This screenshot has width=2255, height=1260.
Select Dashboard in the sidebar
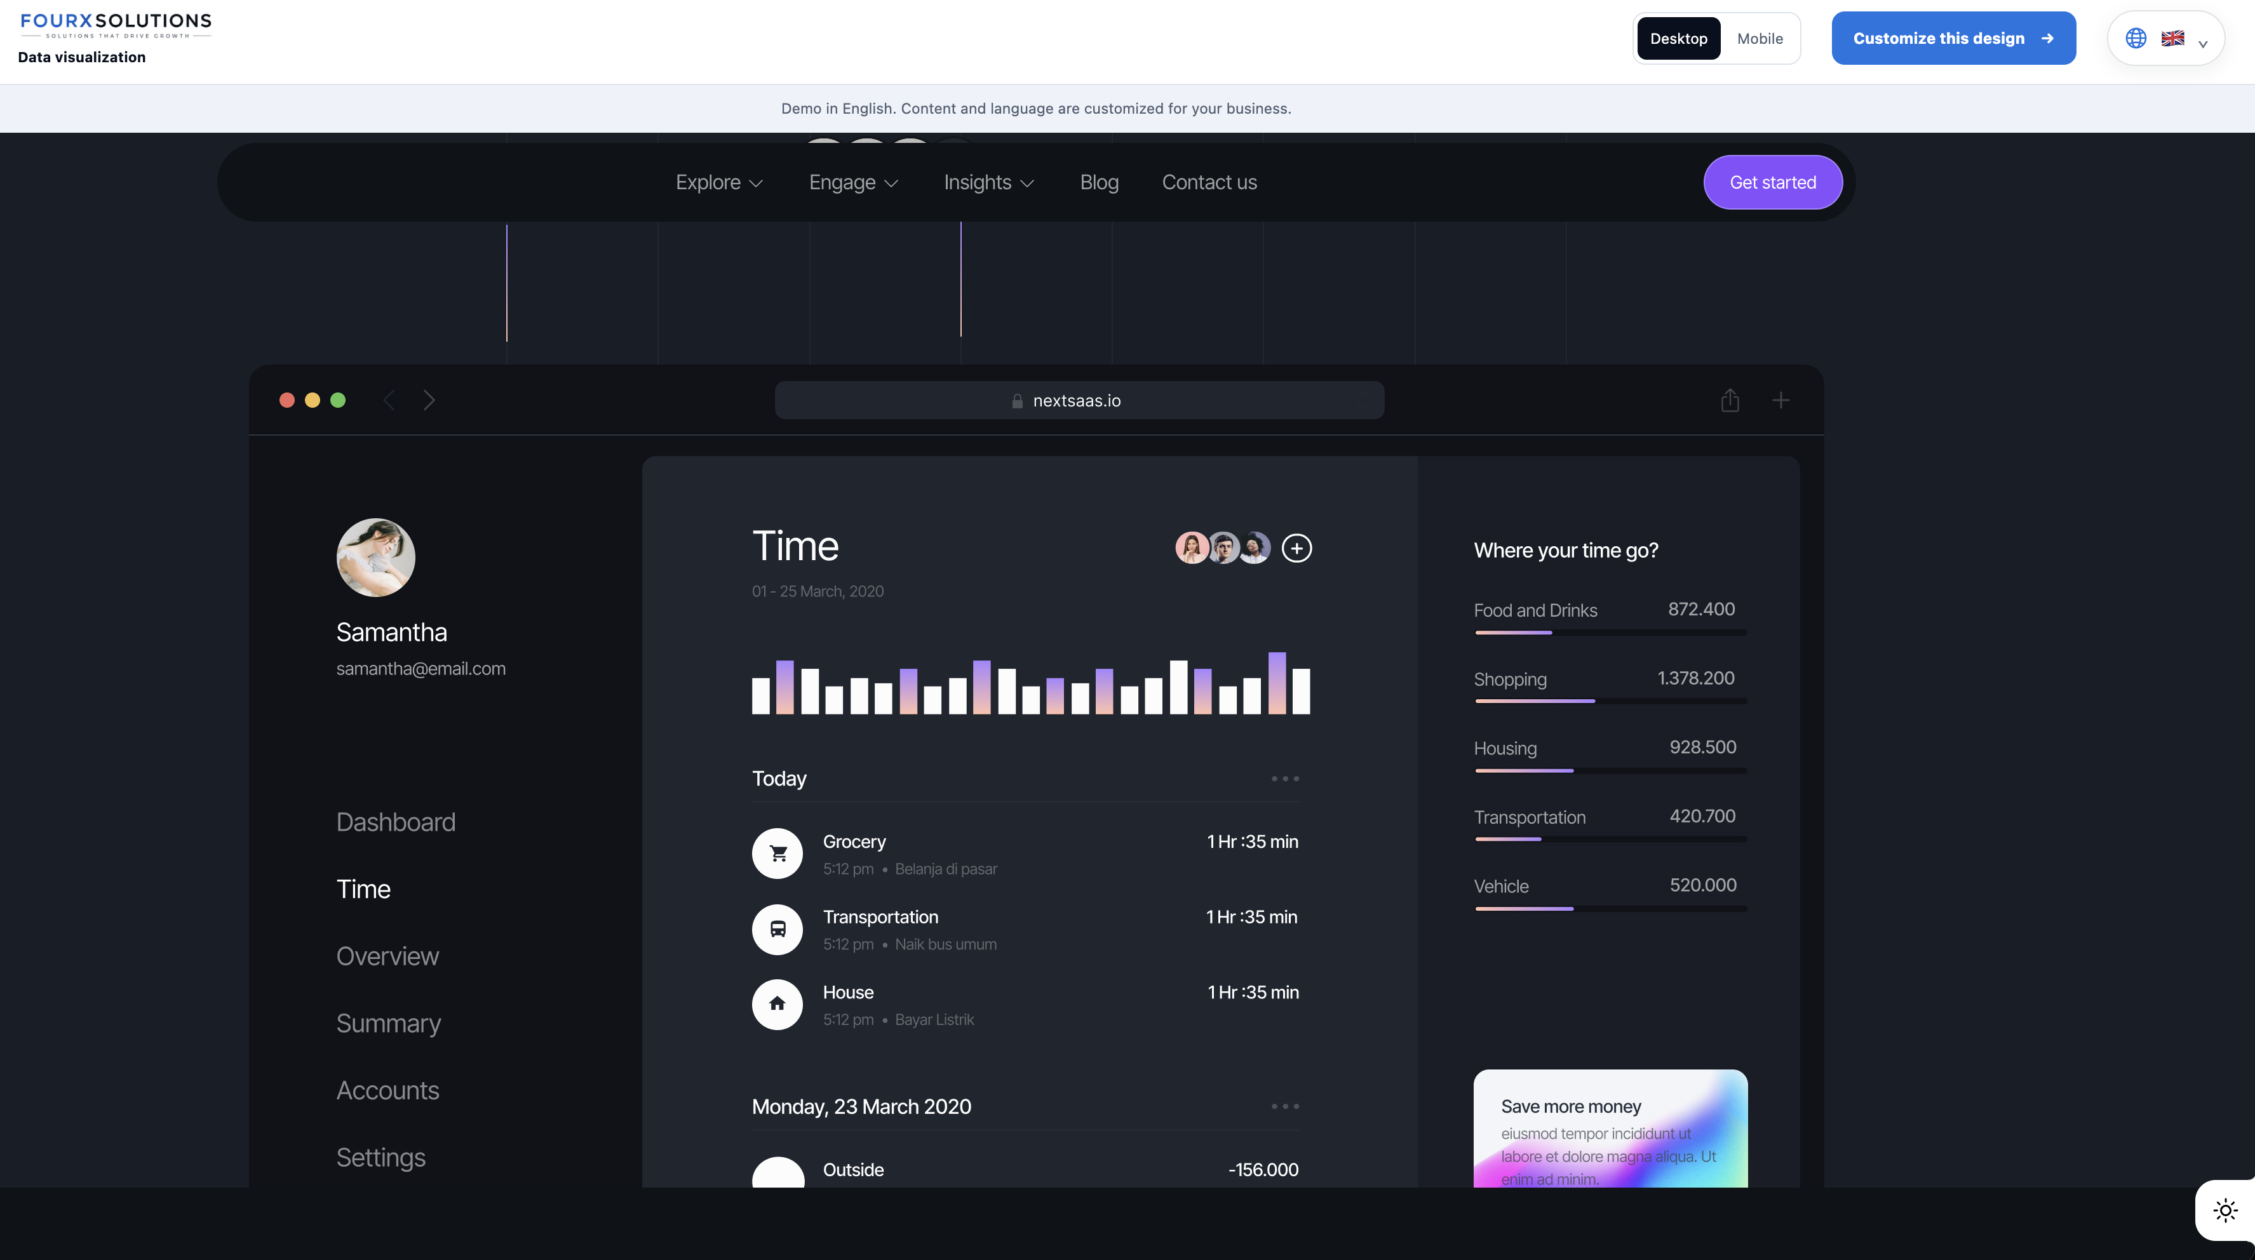tap(396, 822)
